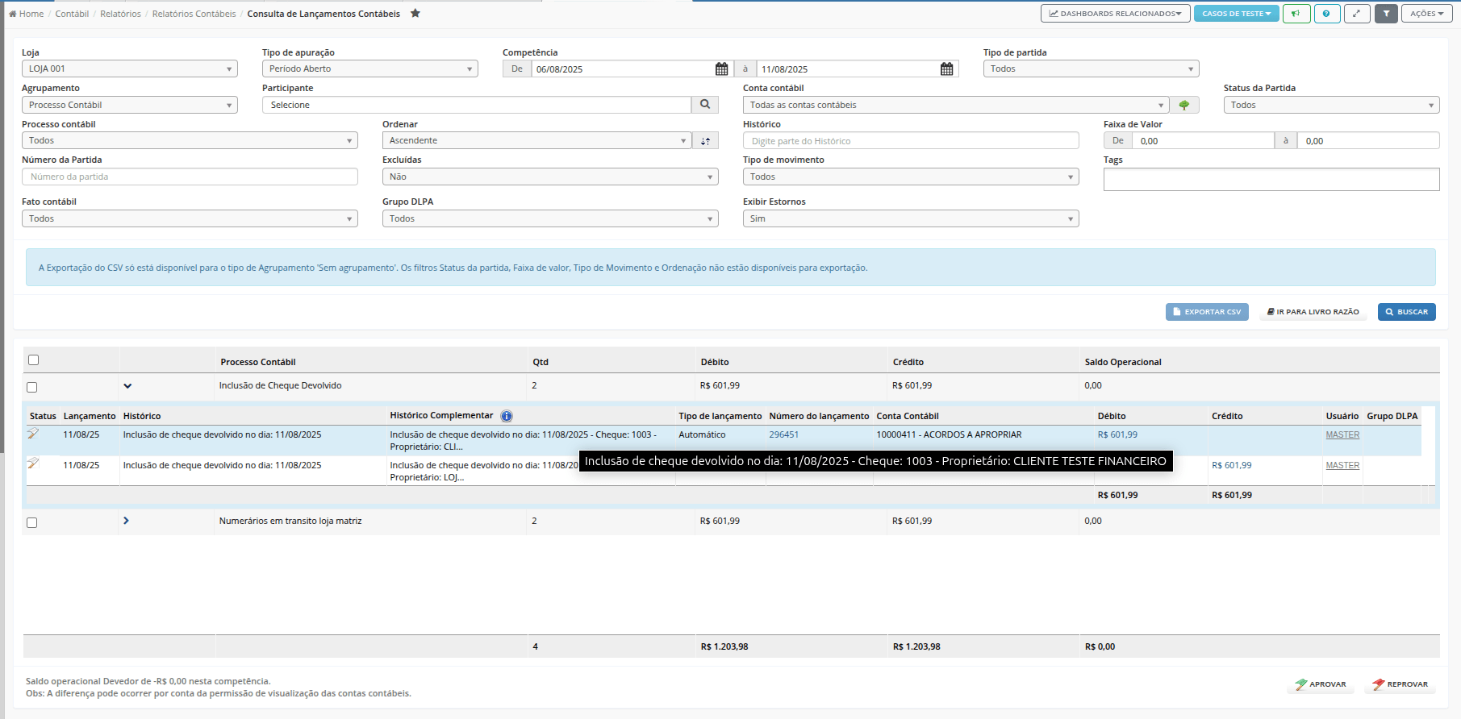Click Ir para Livro Razão
1461x719 pixels.
[1313, 312]
